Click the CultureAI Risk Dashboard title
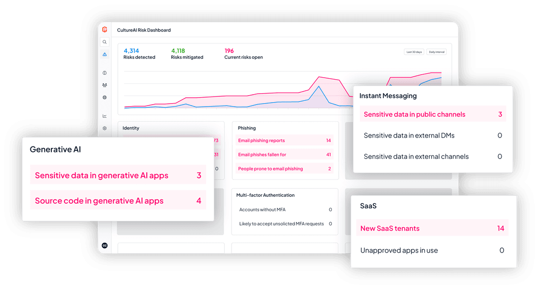The height and width of the screenshot is (290, 539). [x=144, y=30]
